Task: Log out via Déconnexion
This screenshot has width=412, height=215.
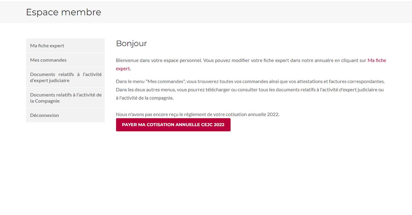Action: coord(65,115)
